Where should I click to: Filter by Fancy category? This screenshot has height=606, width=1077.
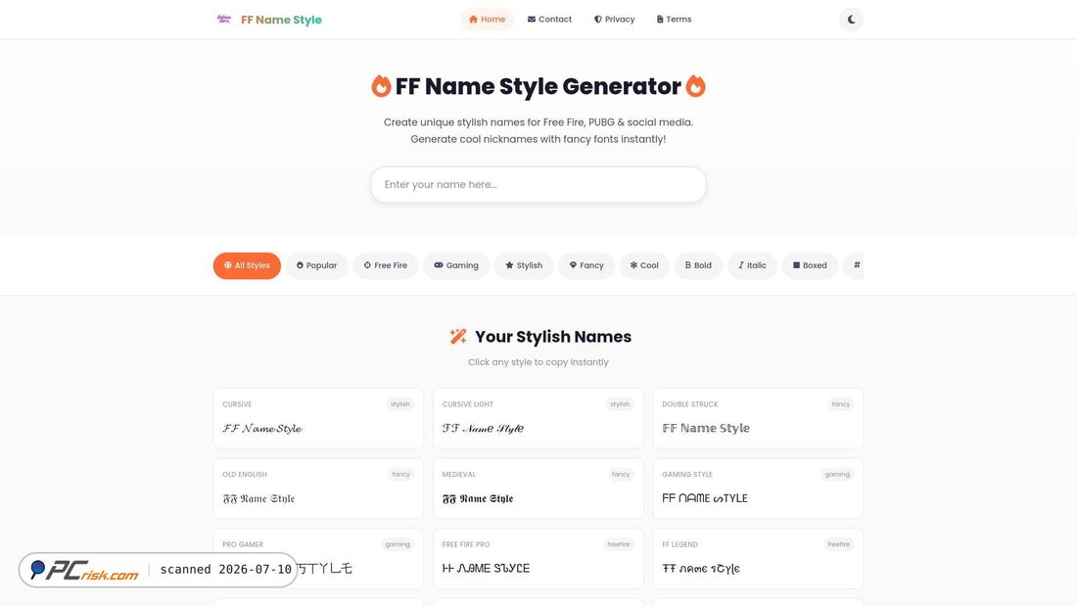586,265
